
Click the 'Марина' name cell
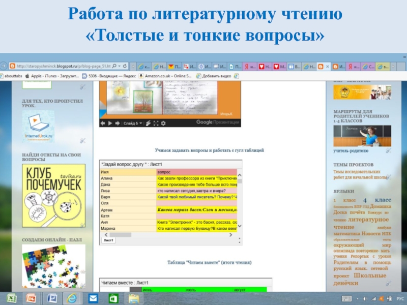(128, 229)
